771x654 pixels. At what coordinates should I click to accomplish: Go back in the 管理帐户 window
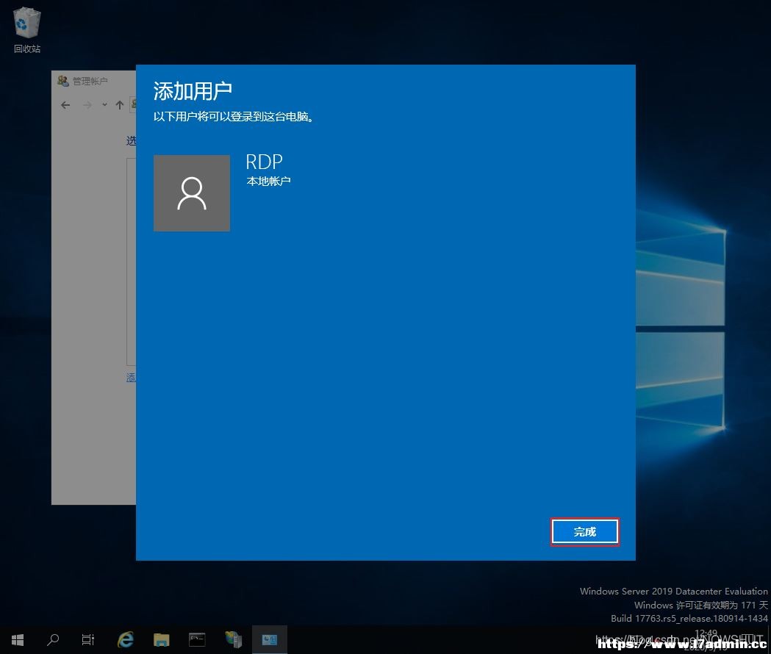pyautogui.click(x=65, y=105)
